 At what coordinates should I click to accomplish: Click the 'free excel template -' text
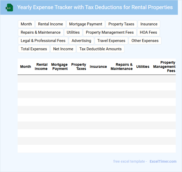click(130, 161)
